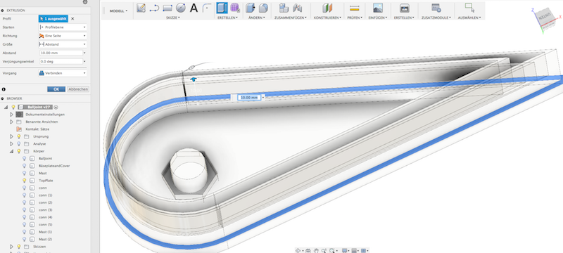Screen dimensions: 563x253
Task: Click the Extrusion dialog settings gear
Action: click(x=85, y=2)
